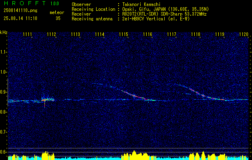Screen dimensions: 252x160
Task: Click the 1115 time axis marker
Action: coord(123,34)
